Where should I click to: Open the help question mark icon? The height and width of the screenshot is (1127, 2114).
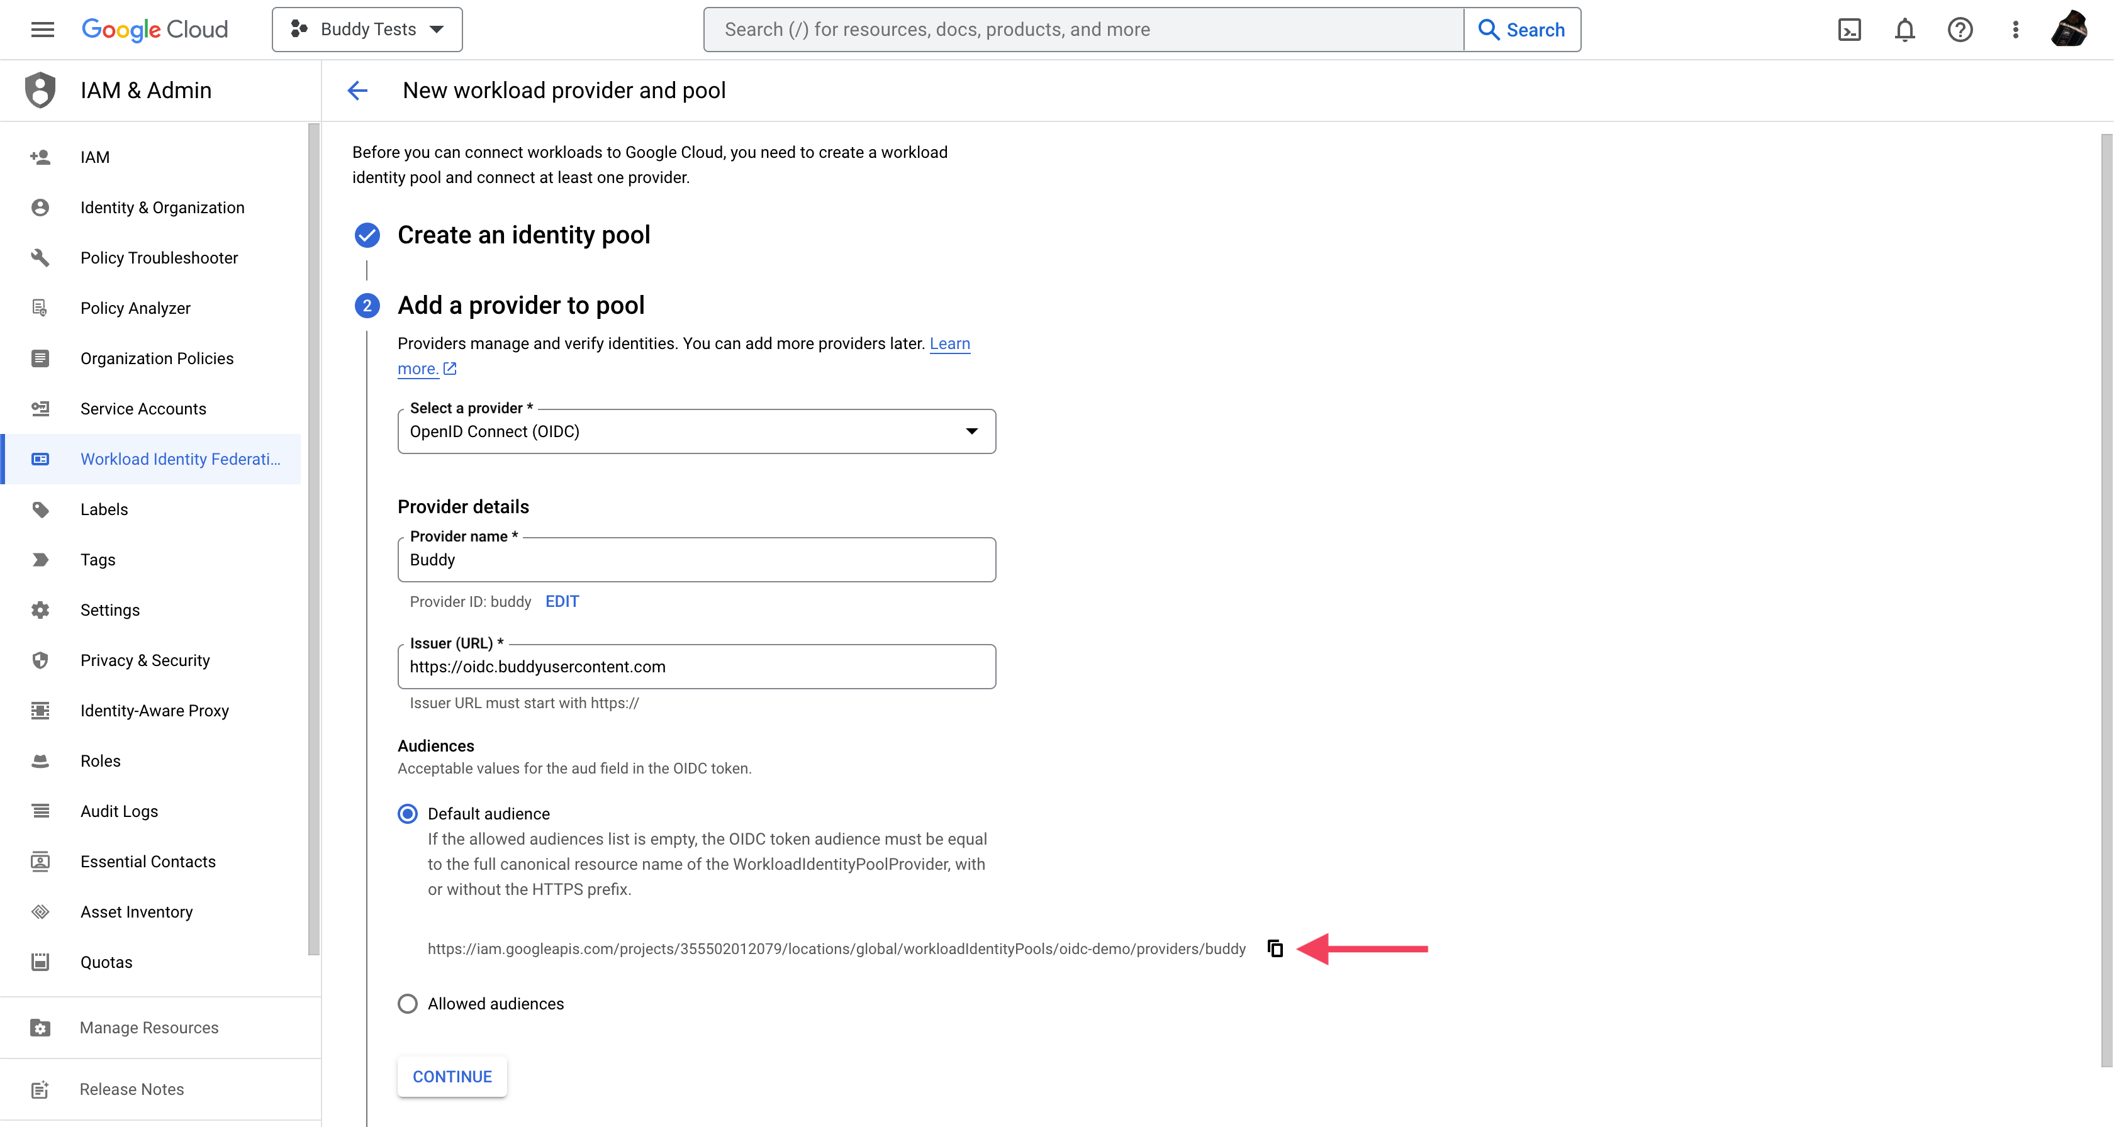1960,30
